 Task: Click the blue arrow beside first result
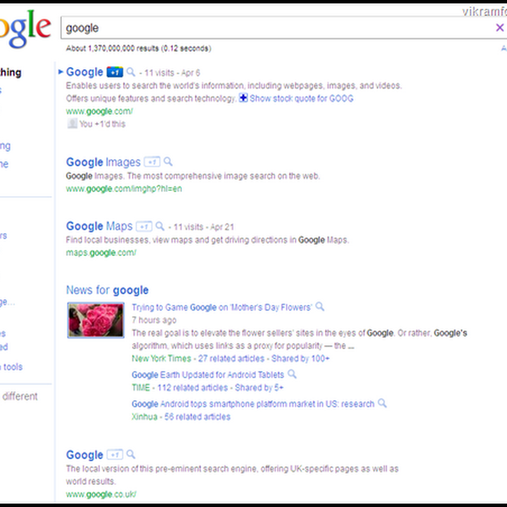[60, 72]
